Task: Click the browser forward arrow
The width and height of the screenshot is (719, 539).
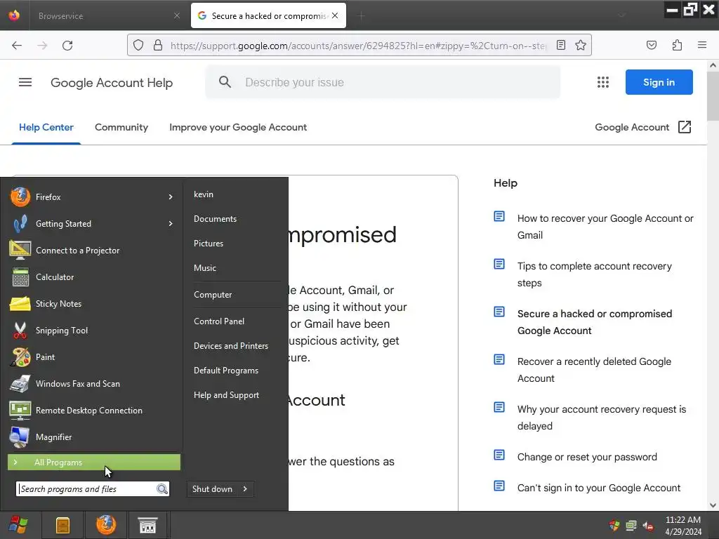Action: point(42,46)
